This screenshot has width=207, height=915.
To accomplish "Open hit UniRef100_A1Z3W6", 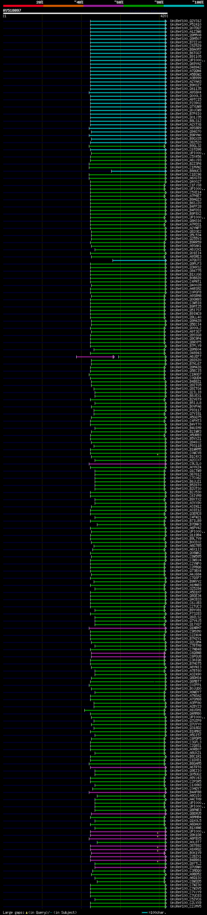I will click(x=186, y=31).
